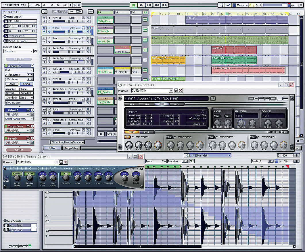
Task: Click the Add FX button
Action: [19, 150]
